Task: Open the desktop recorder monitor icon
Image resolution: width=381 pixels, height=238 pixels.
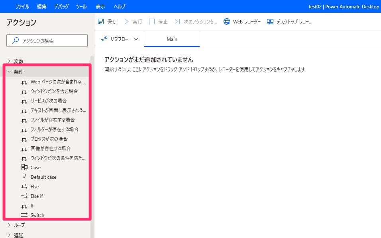Action: pyautogui.click(x=270, y=21)
